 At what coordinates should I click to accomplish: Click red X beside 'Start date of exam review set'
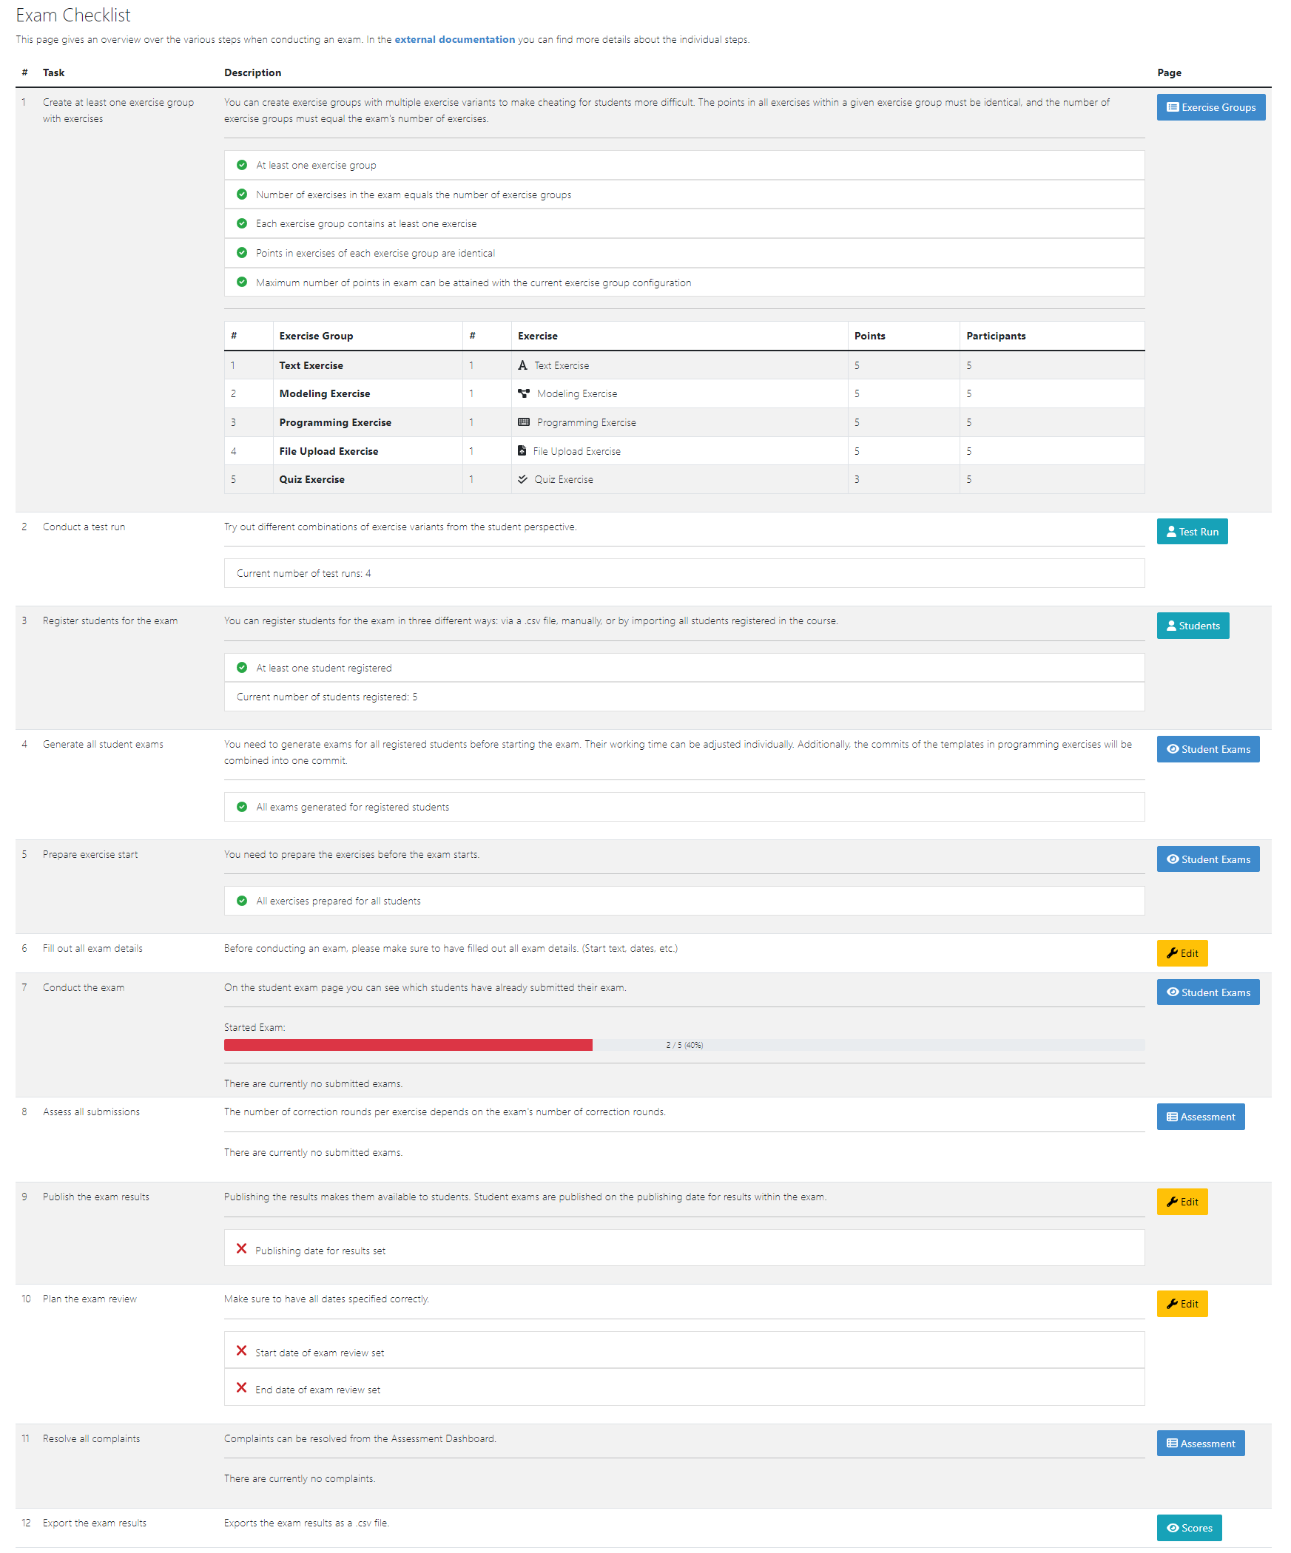(241, 1351)
